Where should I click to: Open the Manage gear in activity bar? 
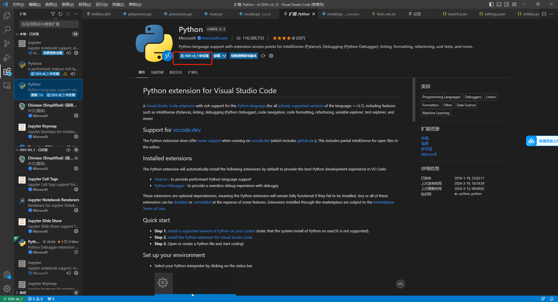click(x=7, y=289)
